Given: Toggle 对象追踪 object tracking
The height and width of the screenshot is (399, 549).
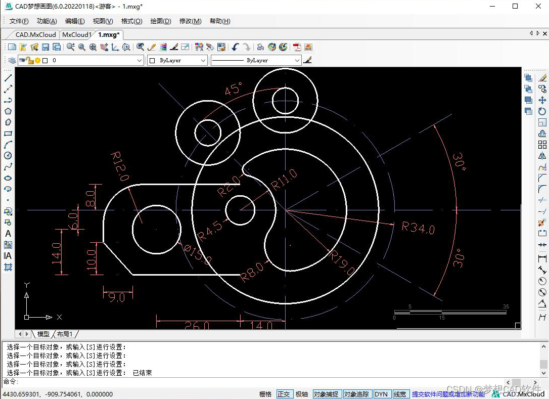Looking at the screenshot, I should [x=356, y=394].
